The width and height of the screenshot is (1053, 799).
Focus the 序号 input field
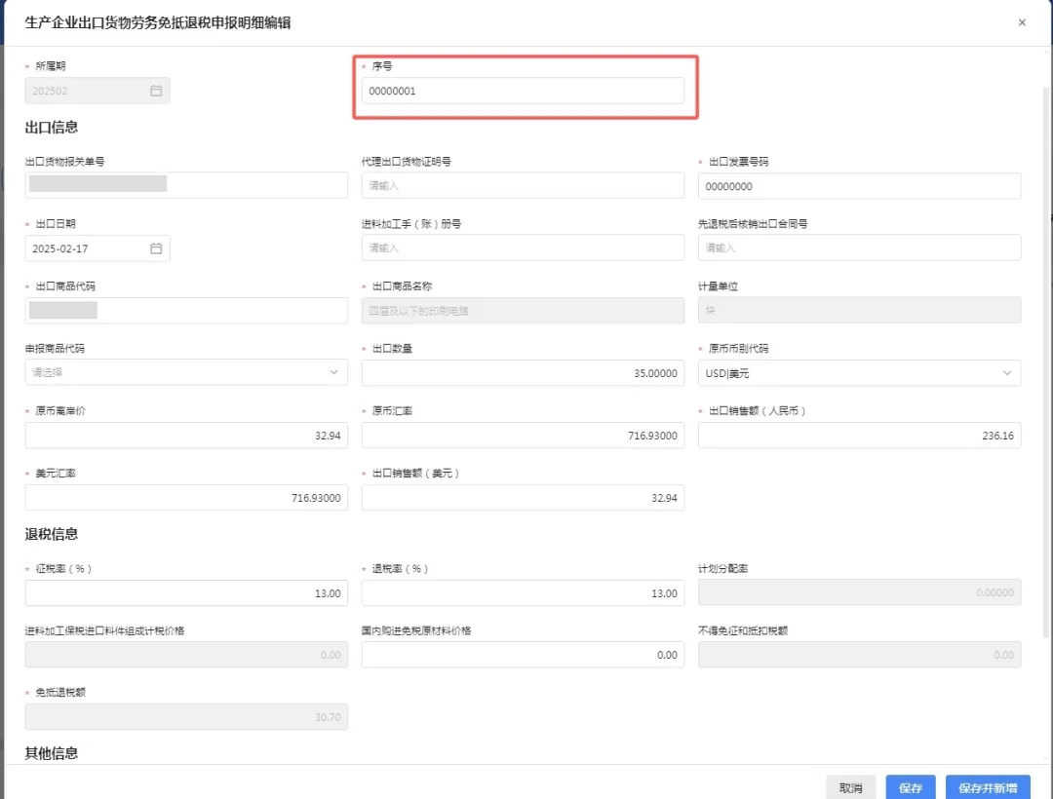(523, 91)
